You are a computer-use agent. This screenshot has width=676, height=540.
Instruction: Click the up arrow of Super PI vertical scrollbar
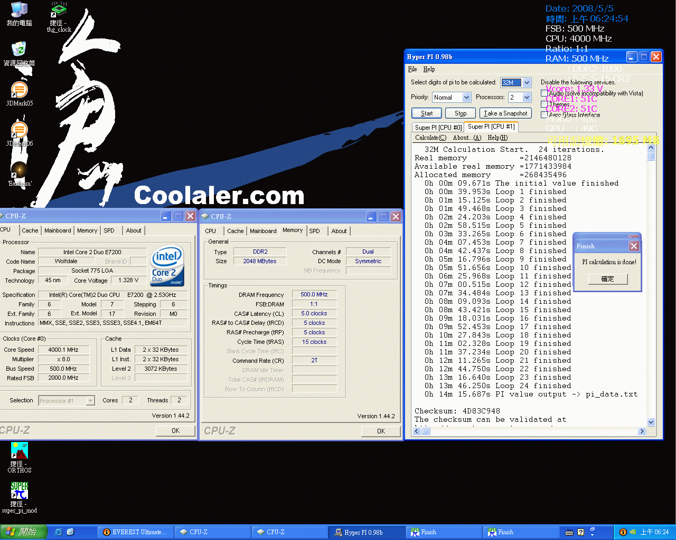tap(651, 148)
